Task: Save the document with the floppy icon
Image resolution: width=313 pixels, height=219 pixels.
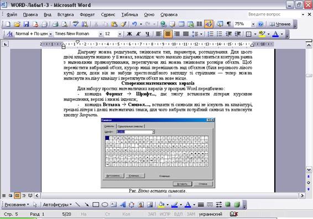Action: tap(26, 24)
